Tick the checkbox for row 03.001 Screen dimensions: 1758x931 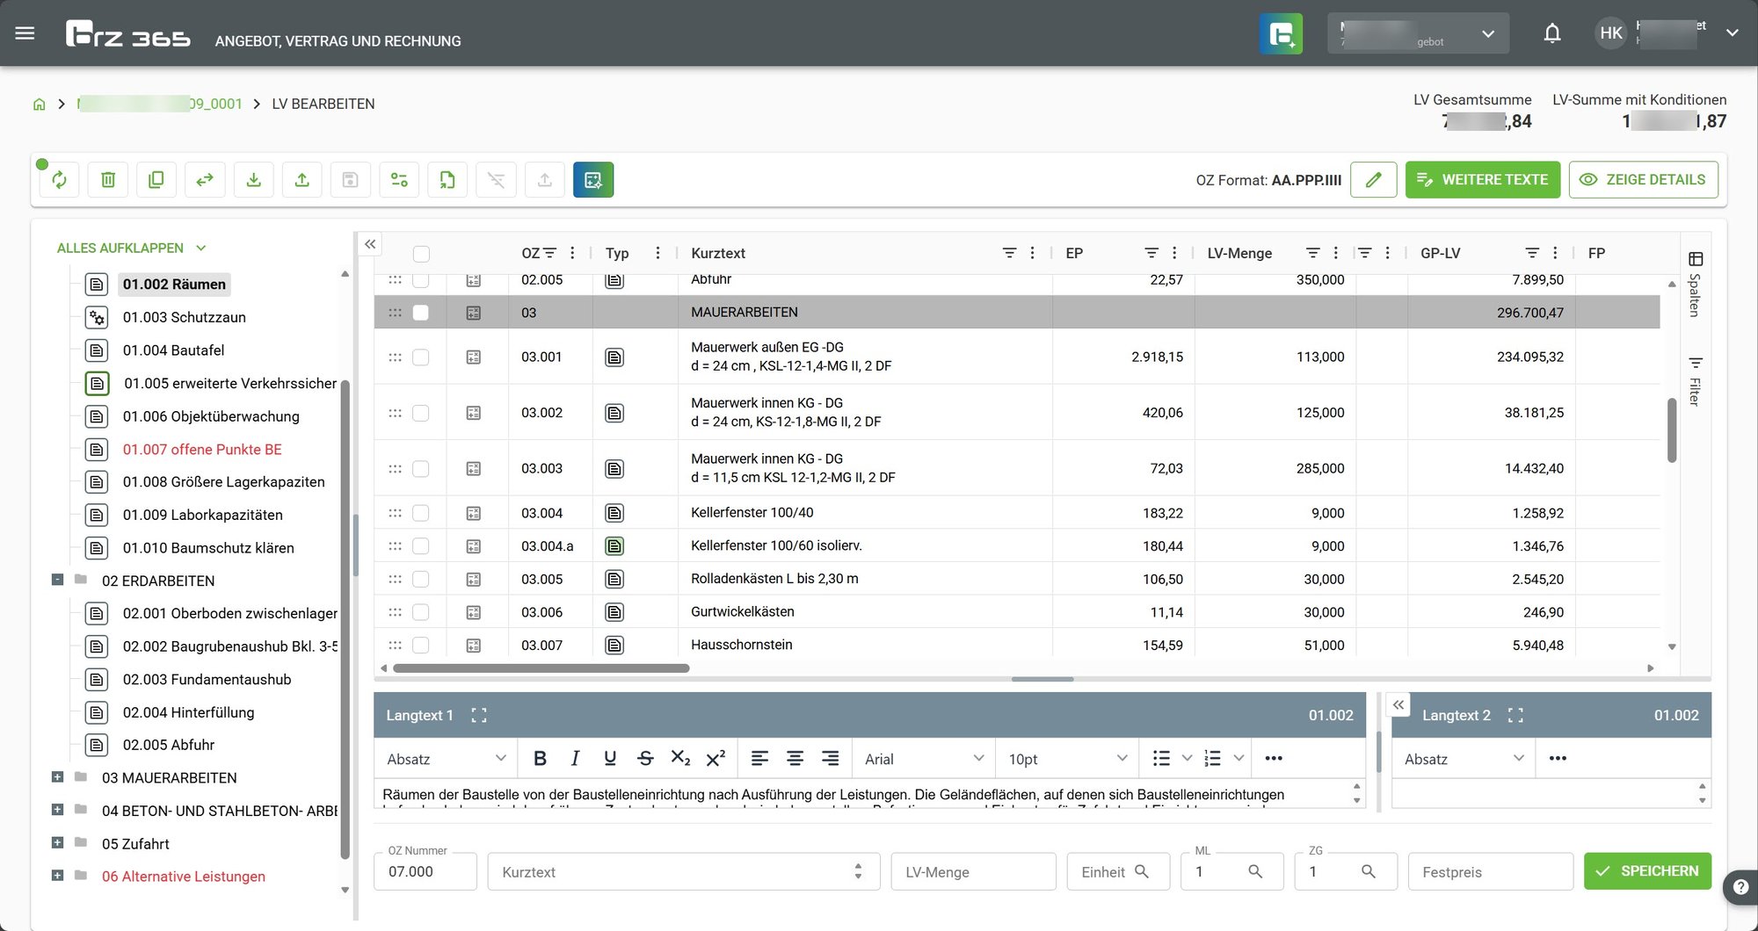tap(421, 357)
